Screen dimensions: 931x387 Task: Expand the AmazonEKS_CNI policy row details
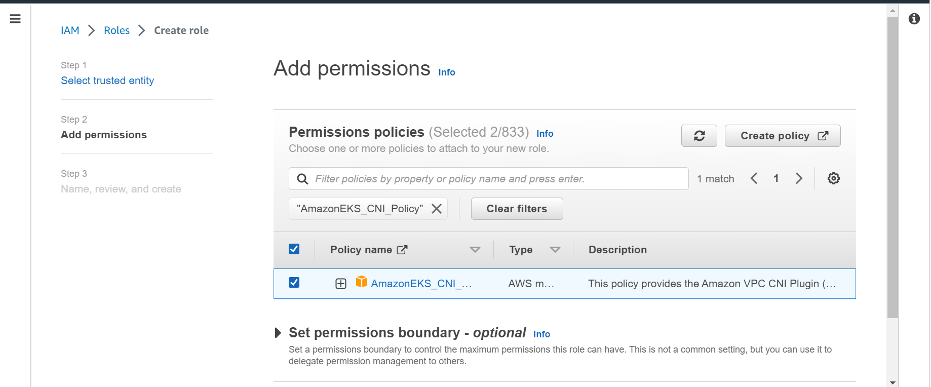[341, 284]
